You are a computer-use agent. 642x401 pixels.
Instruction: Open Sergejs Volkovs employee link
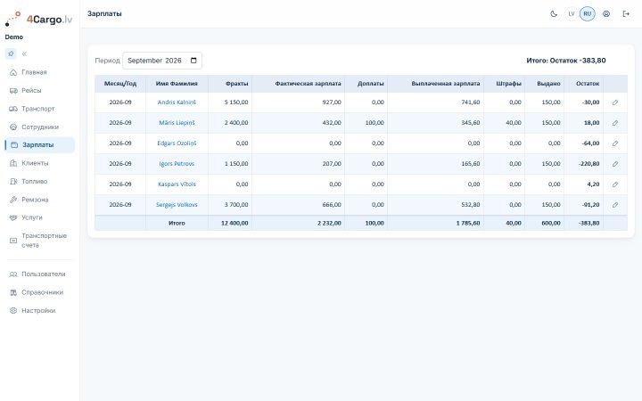177,205
